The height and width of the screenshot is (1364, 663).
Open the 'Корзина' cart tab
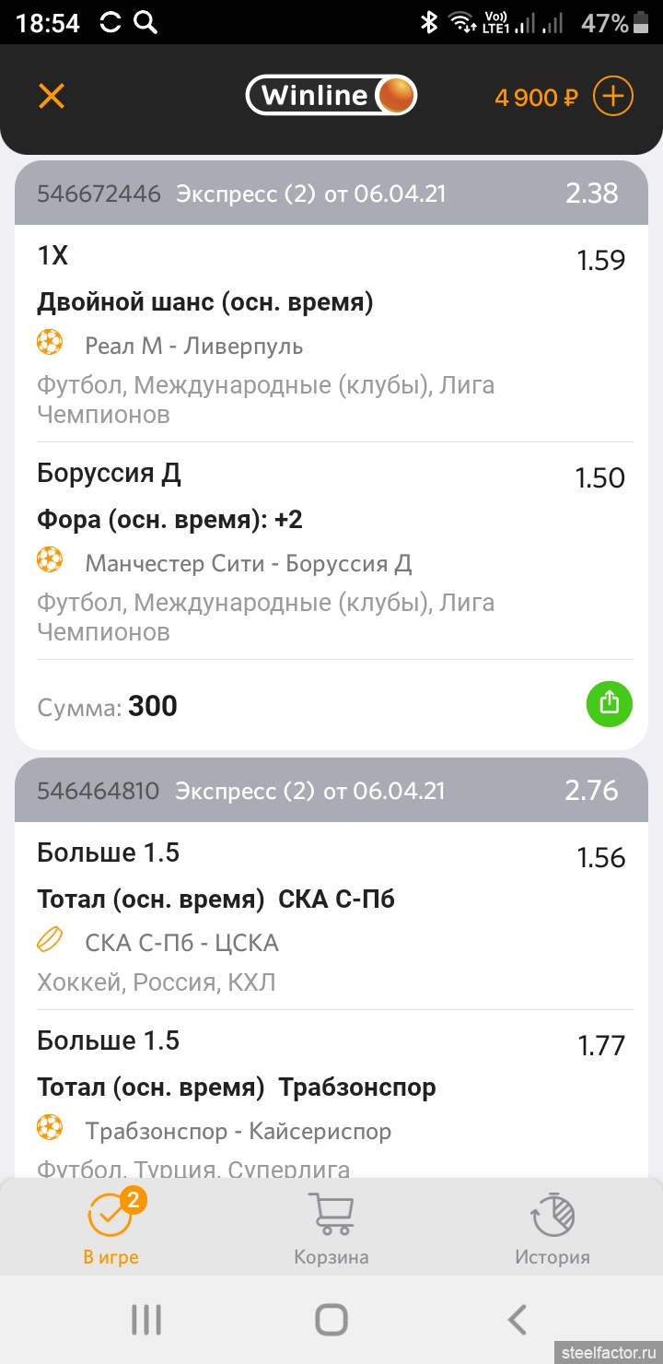331,1227
